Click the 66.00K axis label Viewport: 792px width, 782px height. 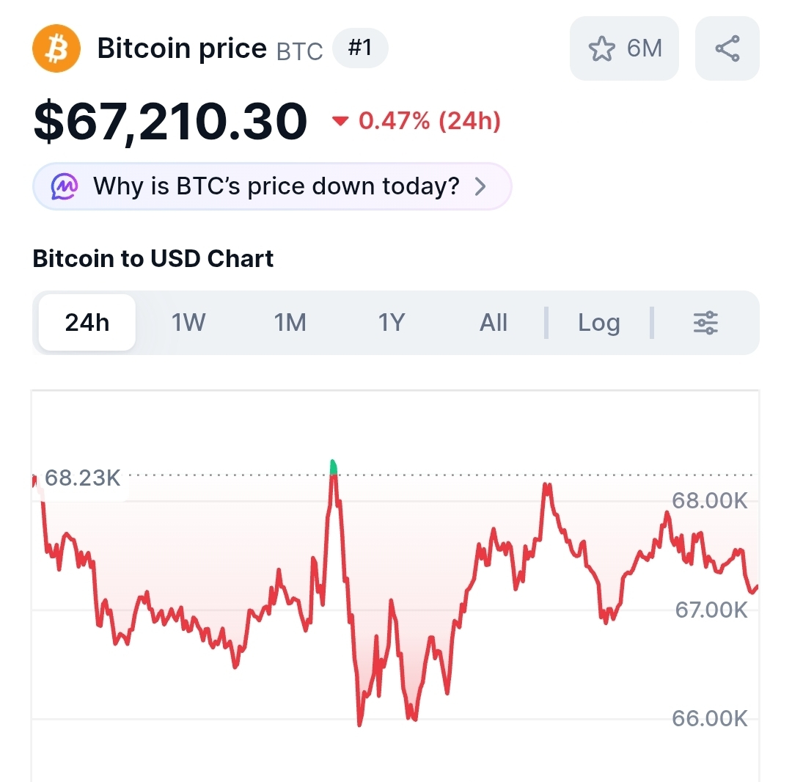tap(710, 718)
